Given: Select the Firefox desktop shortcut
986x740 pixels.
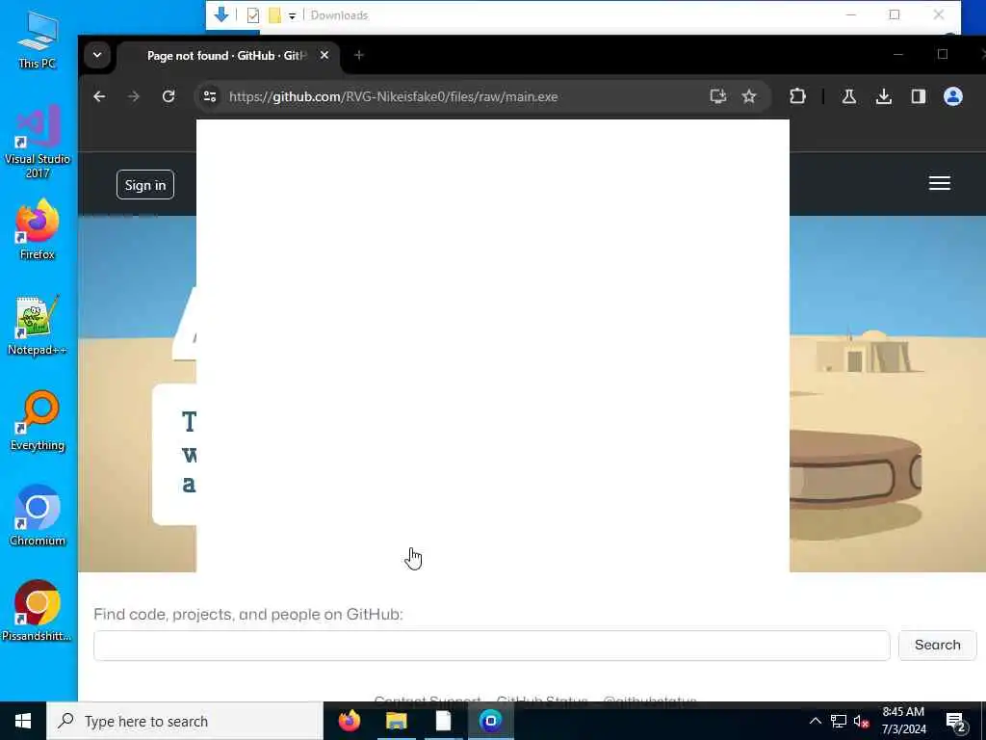Looking at the screenshot, I should point(38,229).
